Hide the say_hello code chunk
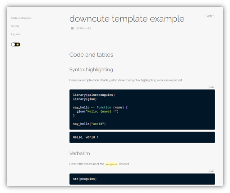The height and width of the screenshot is (193, 230). pos(212,87)
